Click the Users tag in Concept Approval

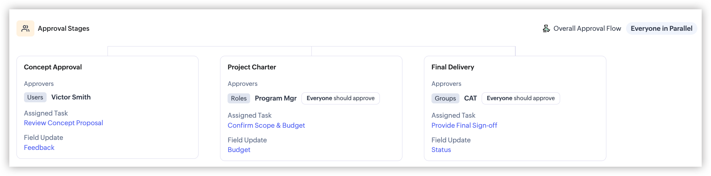pyautogui.click(x=35, y=97)
